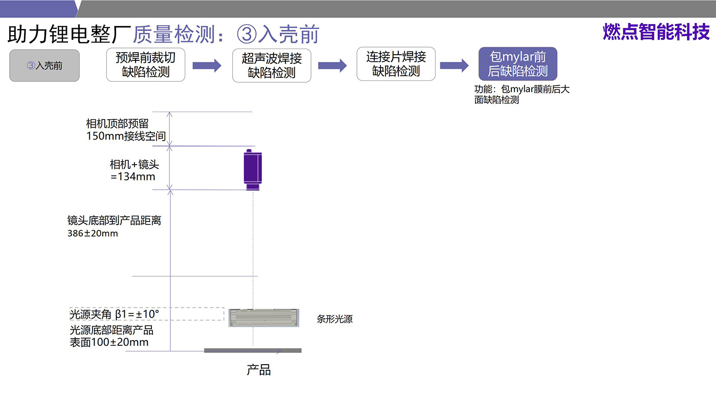
Task: Select the 预焊前裁切缺陷检测 step box
Action: [146, 64]
